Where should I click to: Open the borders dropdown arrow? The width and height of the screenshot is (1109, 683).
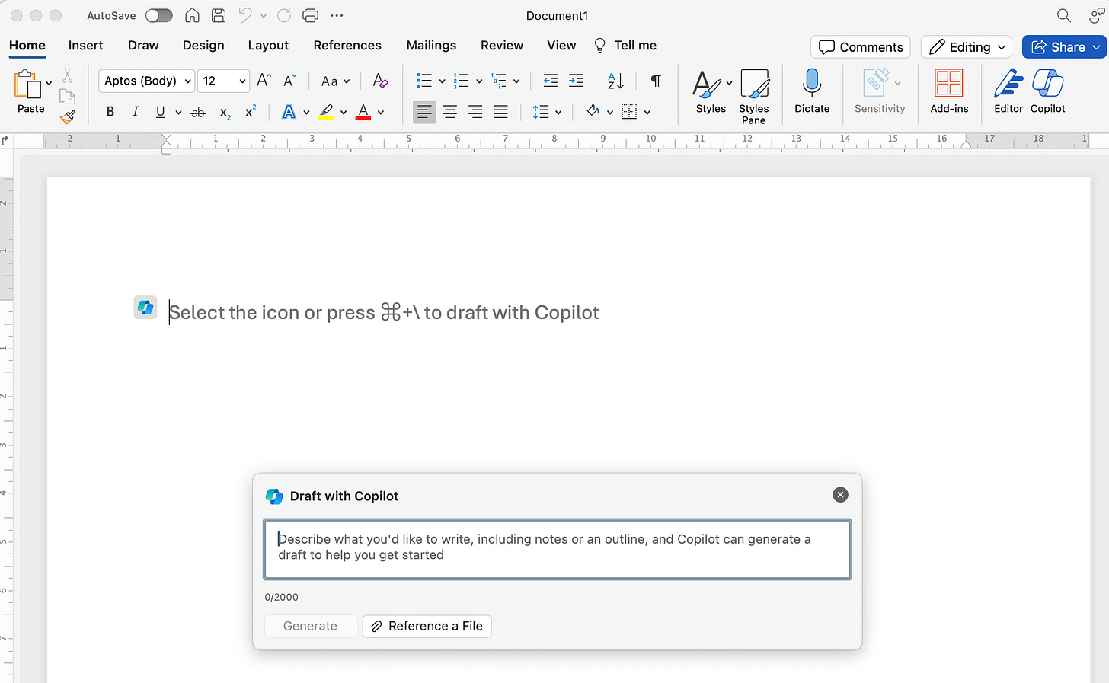(647, 113)
